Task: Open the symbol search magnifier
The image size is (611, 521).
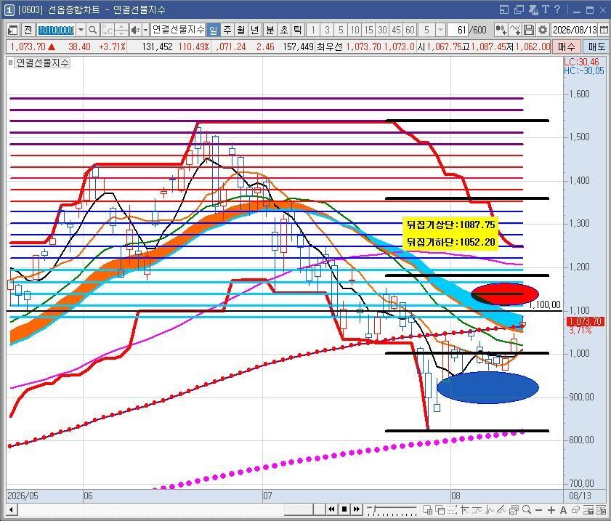Action: (x=93, y=30)
